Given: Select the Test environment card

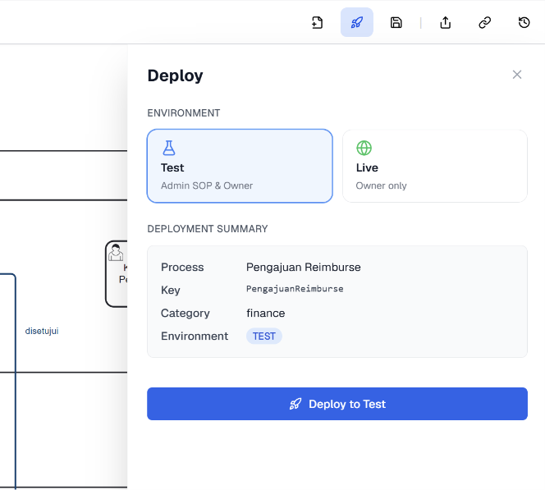Looking at the screenshot, I should (x=240, y=166).
